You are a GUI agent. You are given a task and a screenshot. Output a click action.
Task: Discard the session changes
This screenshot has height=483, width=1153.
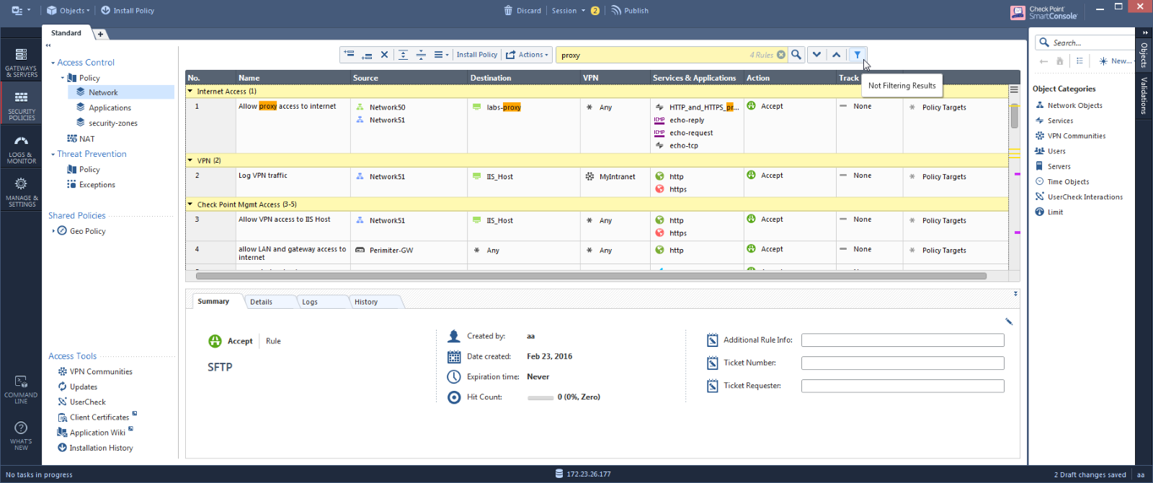[522, 11]
